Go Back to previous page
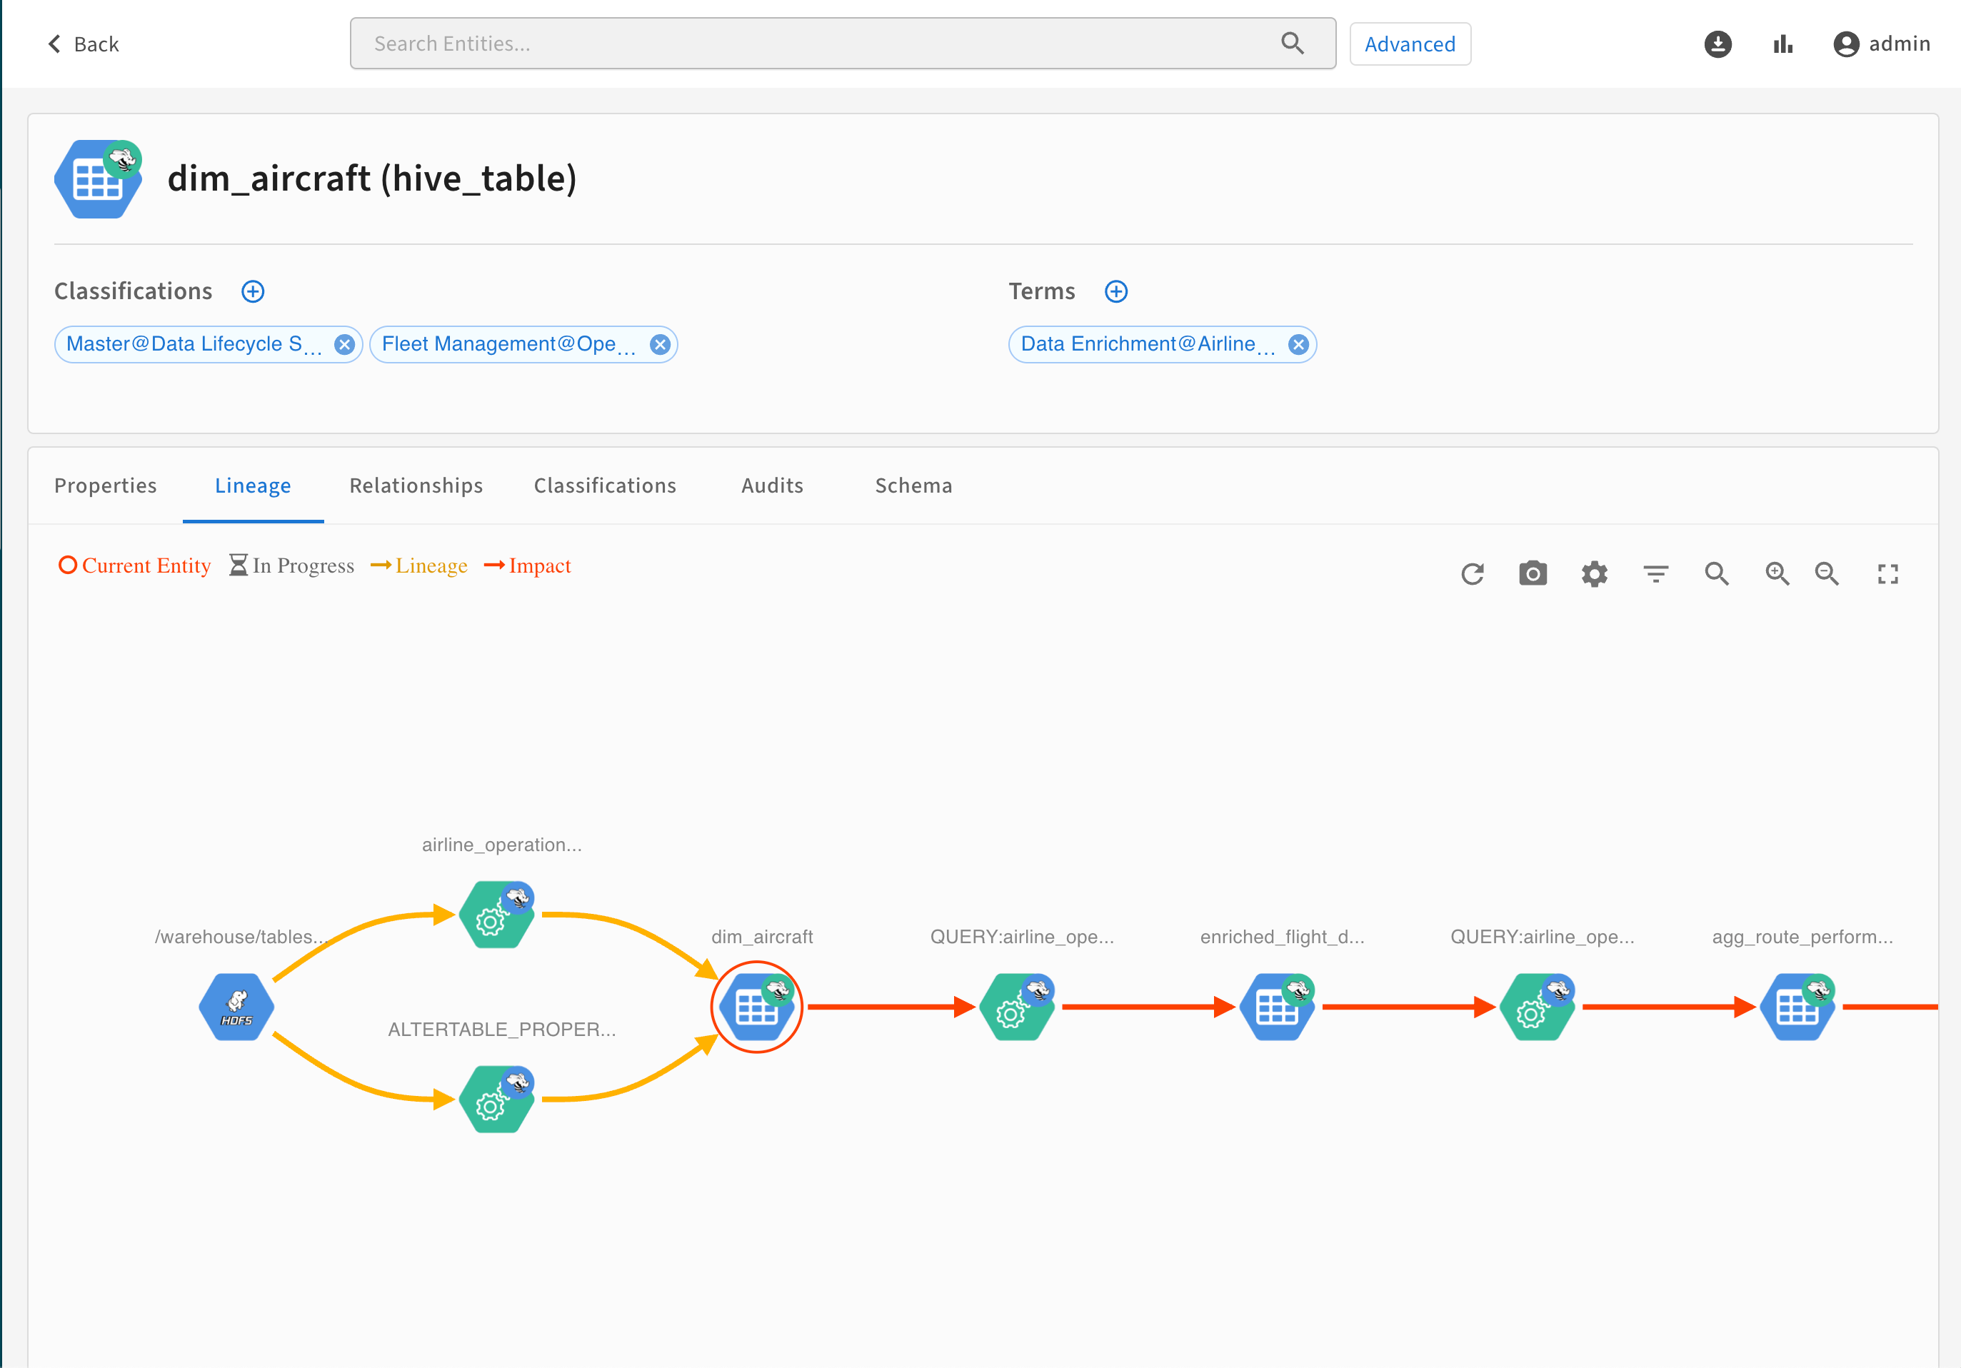The width and height of the screenshot is (1961, 1368). [83, 44]
